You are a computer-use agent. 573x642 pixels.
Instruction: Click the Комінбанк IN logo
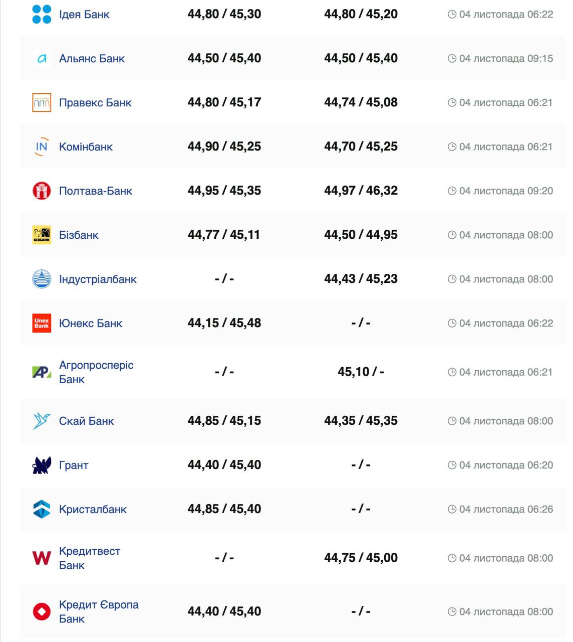click(42, 146)
